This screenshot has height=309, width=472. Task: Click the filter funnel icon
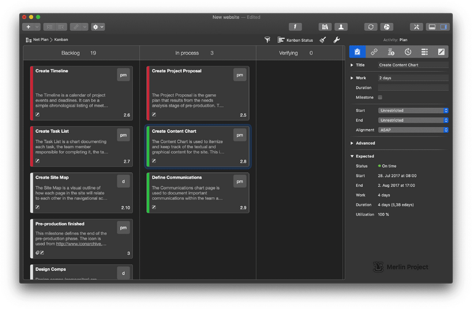coord(267,40)
